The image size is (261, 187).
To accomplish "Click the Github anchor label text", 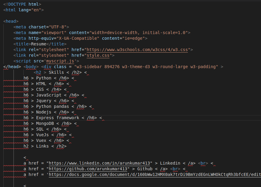I will pos(145,169).
